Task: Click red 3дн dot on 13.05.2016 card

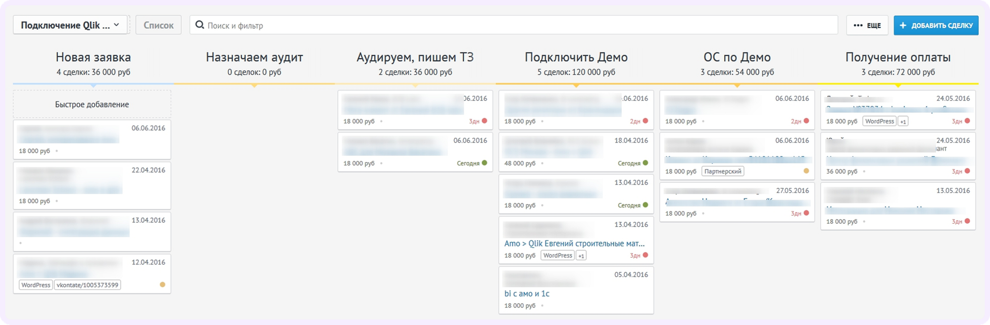Action: (x=967, y=221)
